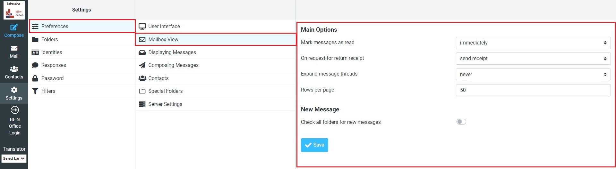Expand the return receipt request dropdown
The height and width of the screenshot is (169, 616).
click(x=533, y=58)
